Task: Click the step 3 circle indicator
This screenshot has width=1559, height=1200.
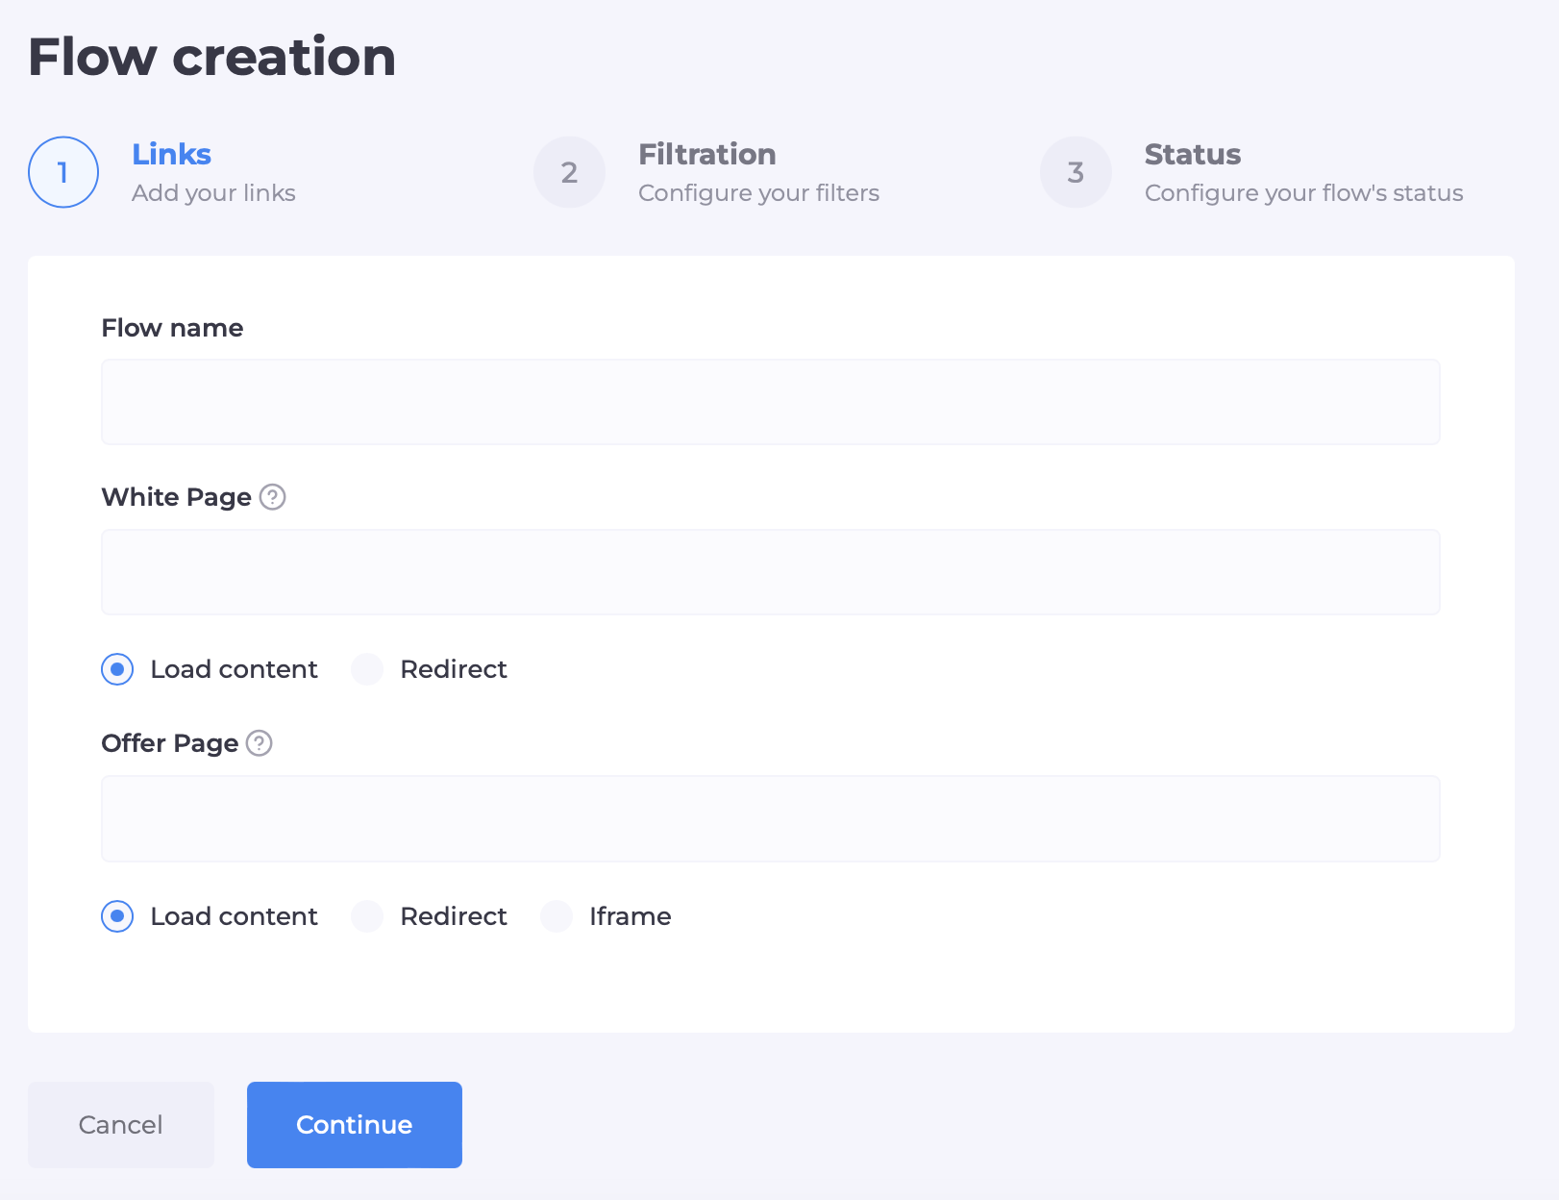Action: (x=1076, y=172)
